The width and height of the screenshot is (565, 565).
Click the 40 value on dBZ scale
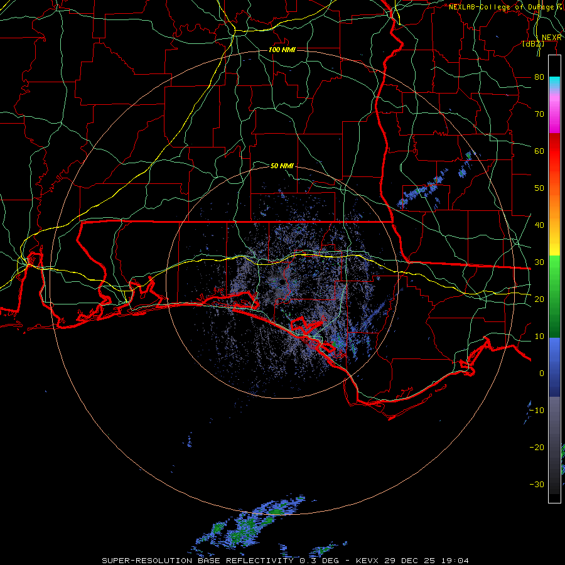tap(539, 225)
